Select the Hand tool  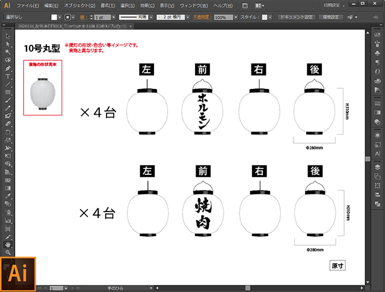click(8, 245)
